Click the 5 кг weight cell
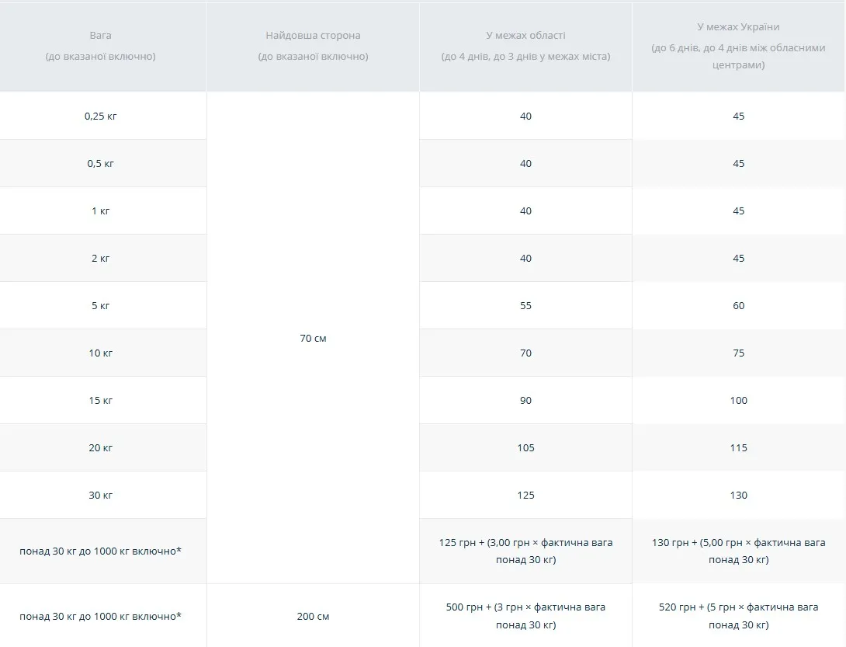 [x=101, y=306]
